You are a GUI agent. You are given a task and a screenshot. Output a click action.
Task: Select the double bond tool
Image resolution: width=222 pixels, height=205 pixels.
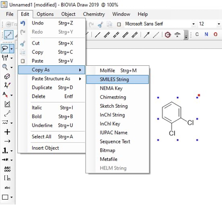(107, 35)
